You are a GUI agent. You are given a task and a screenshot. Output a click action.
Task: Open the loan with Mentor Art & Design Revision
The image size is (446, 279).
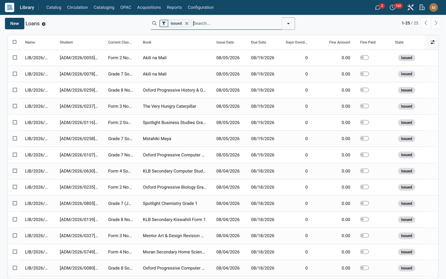pyautogui.click(x=173, y=236)
